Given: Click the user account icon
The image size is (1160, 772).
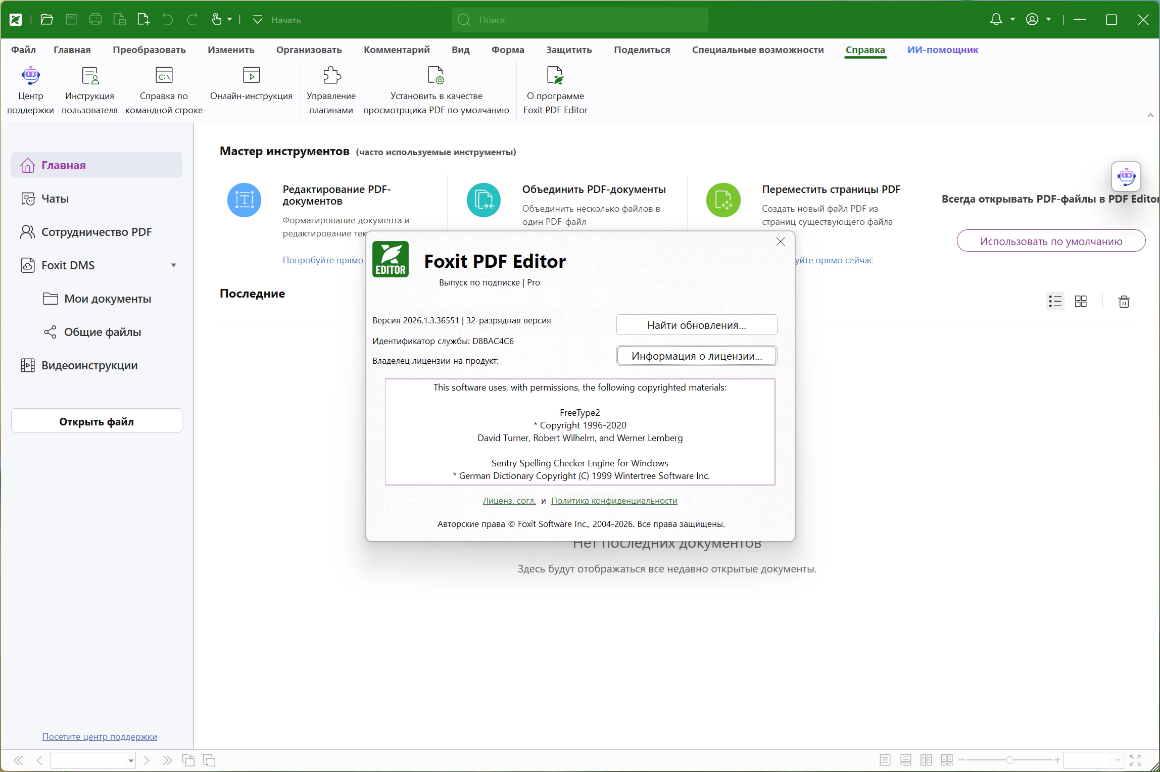Looking at the screenshot, I should pyautogui.click(x=1032, y=20).
